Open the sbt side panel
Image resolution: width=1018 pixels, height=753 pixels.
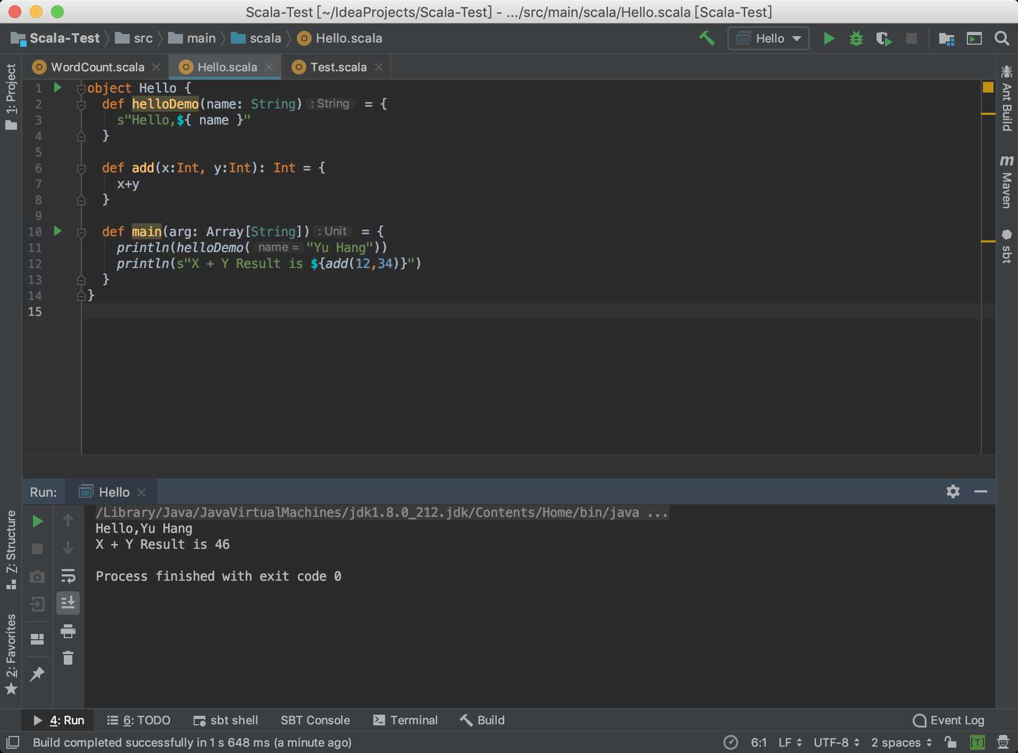click(1006, 246)
